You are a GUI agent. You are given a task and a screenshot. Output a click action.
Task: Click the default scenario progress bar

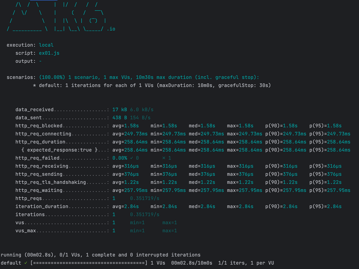coord(89,263)
